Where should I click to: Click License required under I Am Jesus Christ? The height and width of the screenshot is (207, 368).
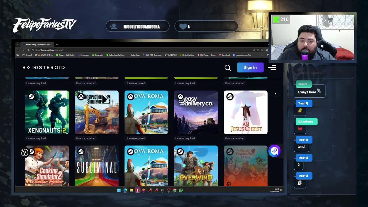(x=235, y=138)
